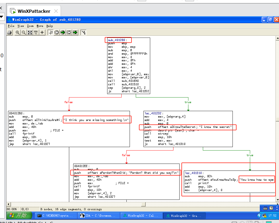
Task: Click 'jz short loc_401310' line
Action: pyautogui.click(x=165, y=144)
